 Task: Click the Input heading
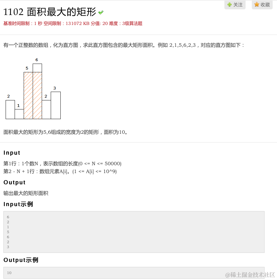coord(12,153)
